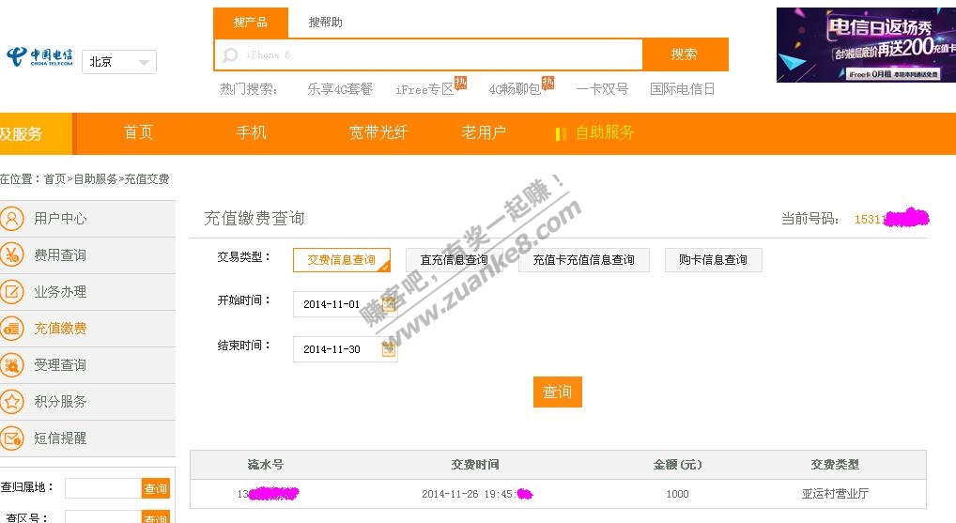Open the 用户中心 sidebar entry
Image resolution: width=956 pixels, height=523 pixels.
click(x=87, y=218)
